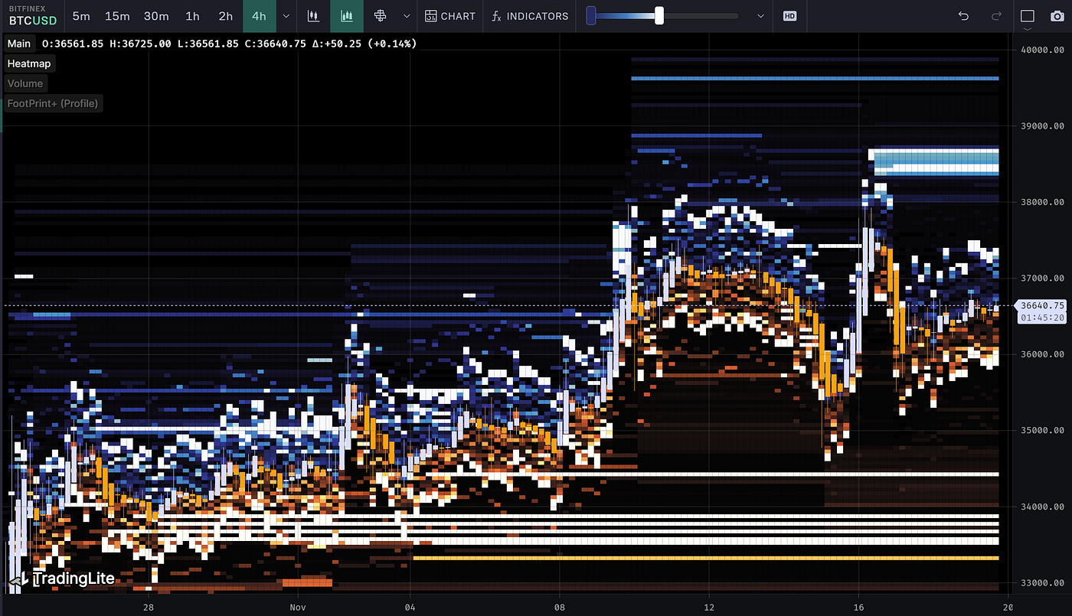Click the 40000.00 price axis label
This screenshot has width=1072, height=616.
click(x=1042, y=50)
